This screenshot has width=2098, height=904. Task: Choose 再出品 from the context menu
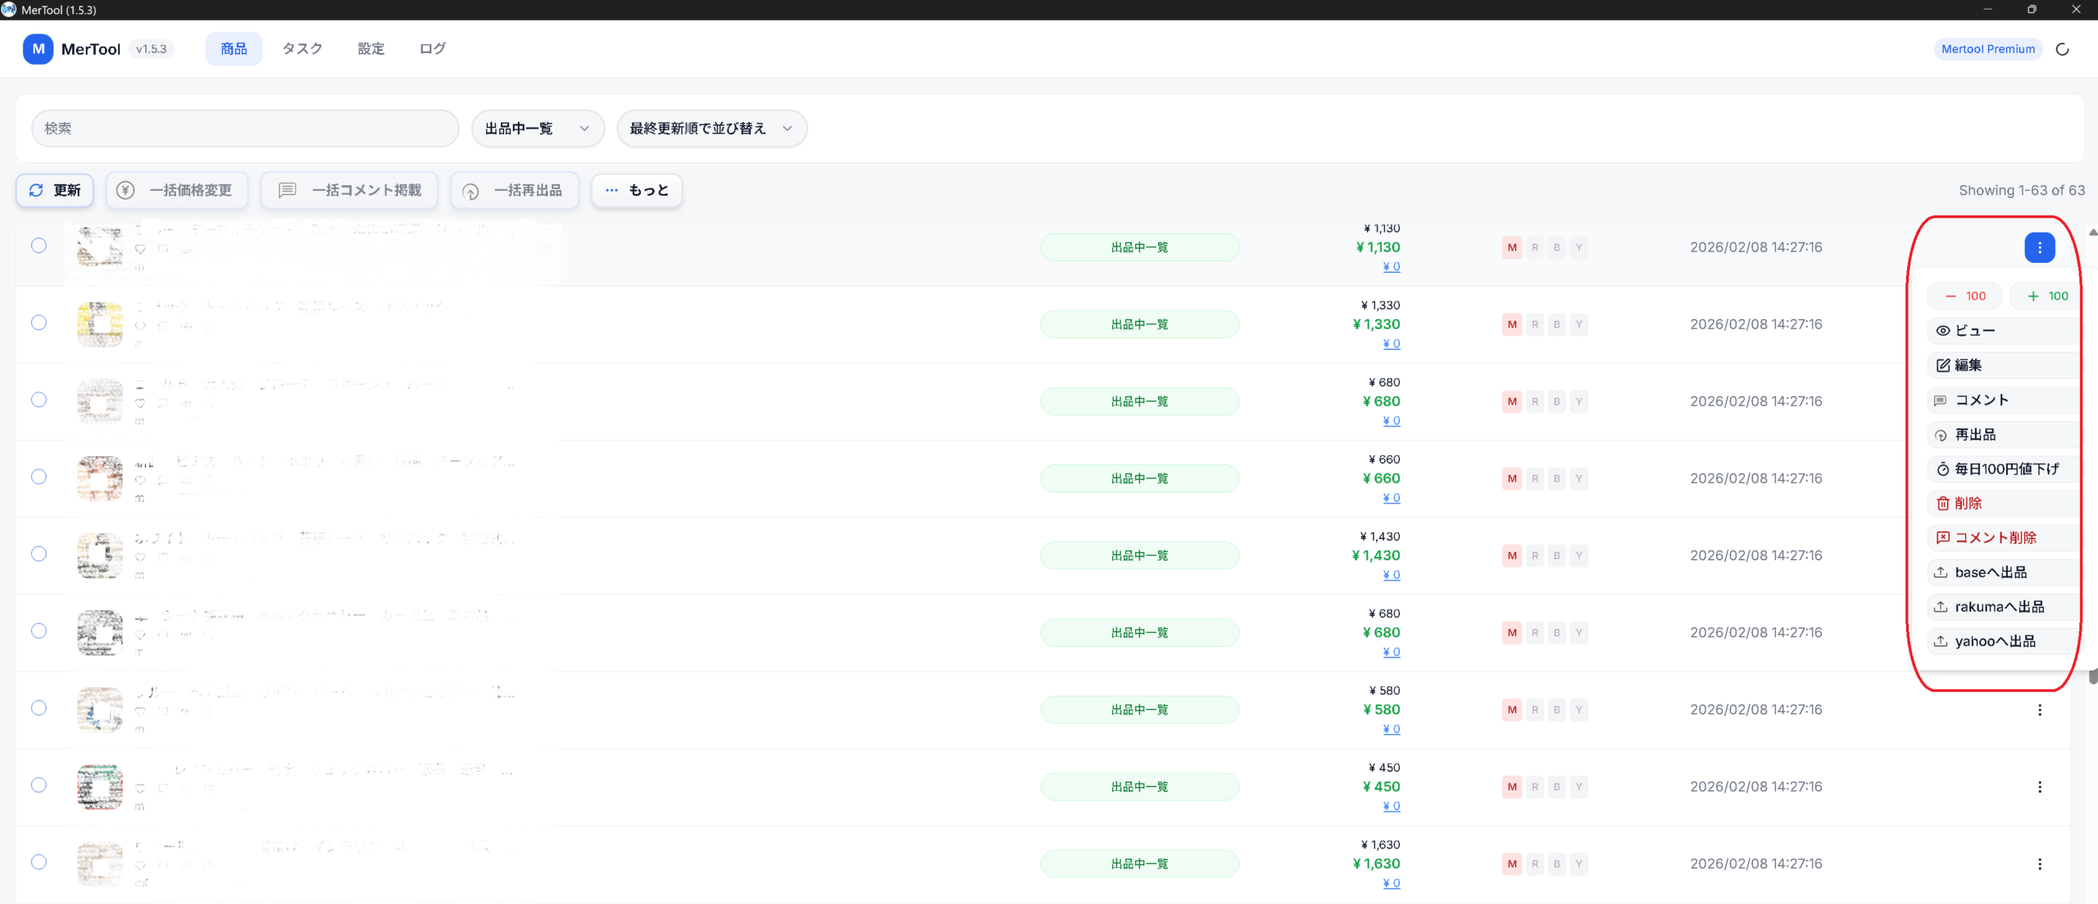[x=1975, y=435]
